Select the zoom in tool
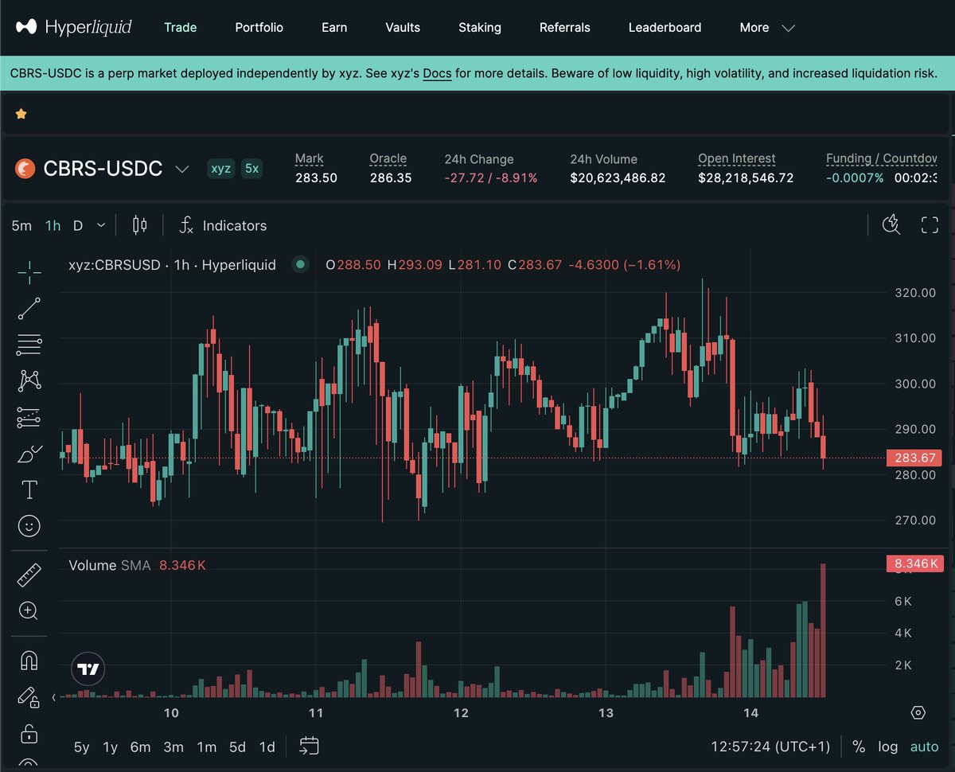 (x=29, y=611)
